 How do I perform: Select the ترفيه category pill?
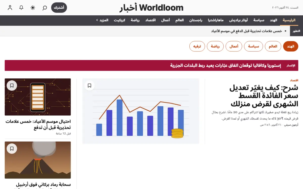[x=197, y=46]
